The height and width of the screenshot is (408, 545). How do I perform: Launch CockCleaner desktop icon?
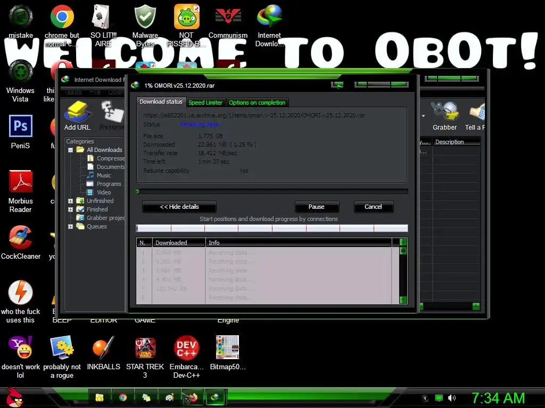click(x=21, y=242)
